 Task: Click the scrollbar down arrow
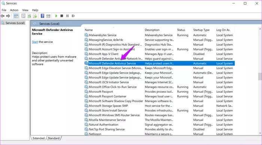[260, 133]
